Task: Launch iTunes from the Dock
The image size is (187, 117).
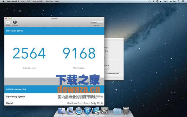Action: 87,111
